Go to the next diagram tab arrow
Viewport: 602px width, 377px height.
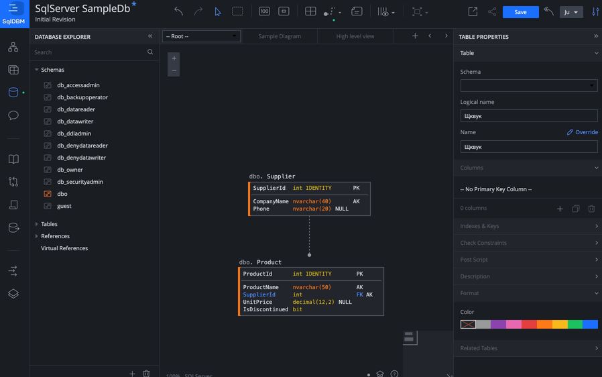(446, 36)
